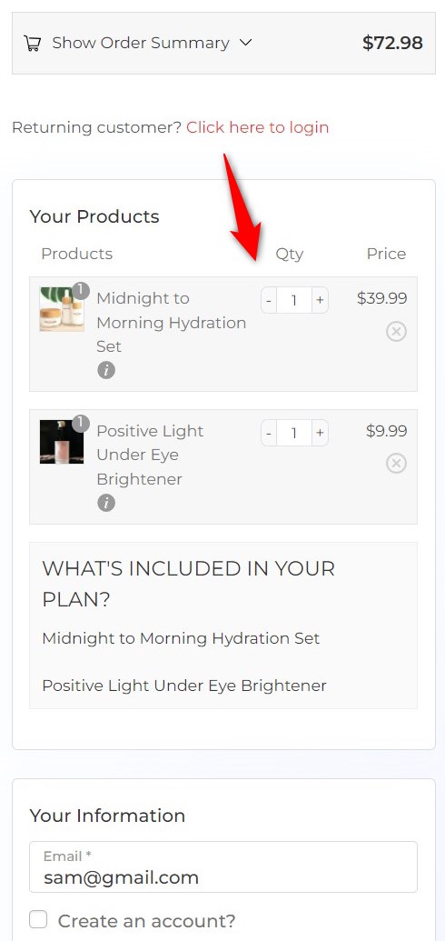Click the Under Eye Brightener product thumbnail
Image resolution: width=445 pixels, height=941 pixels.
click(62, 442)
